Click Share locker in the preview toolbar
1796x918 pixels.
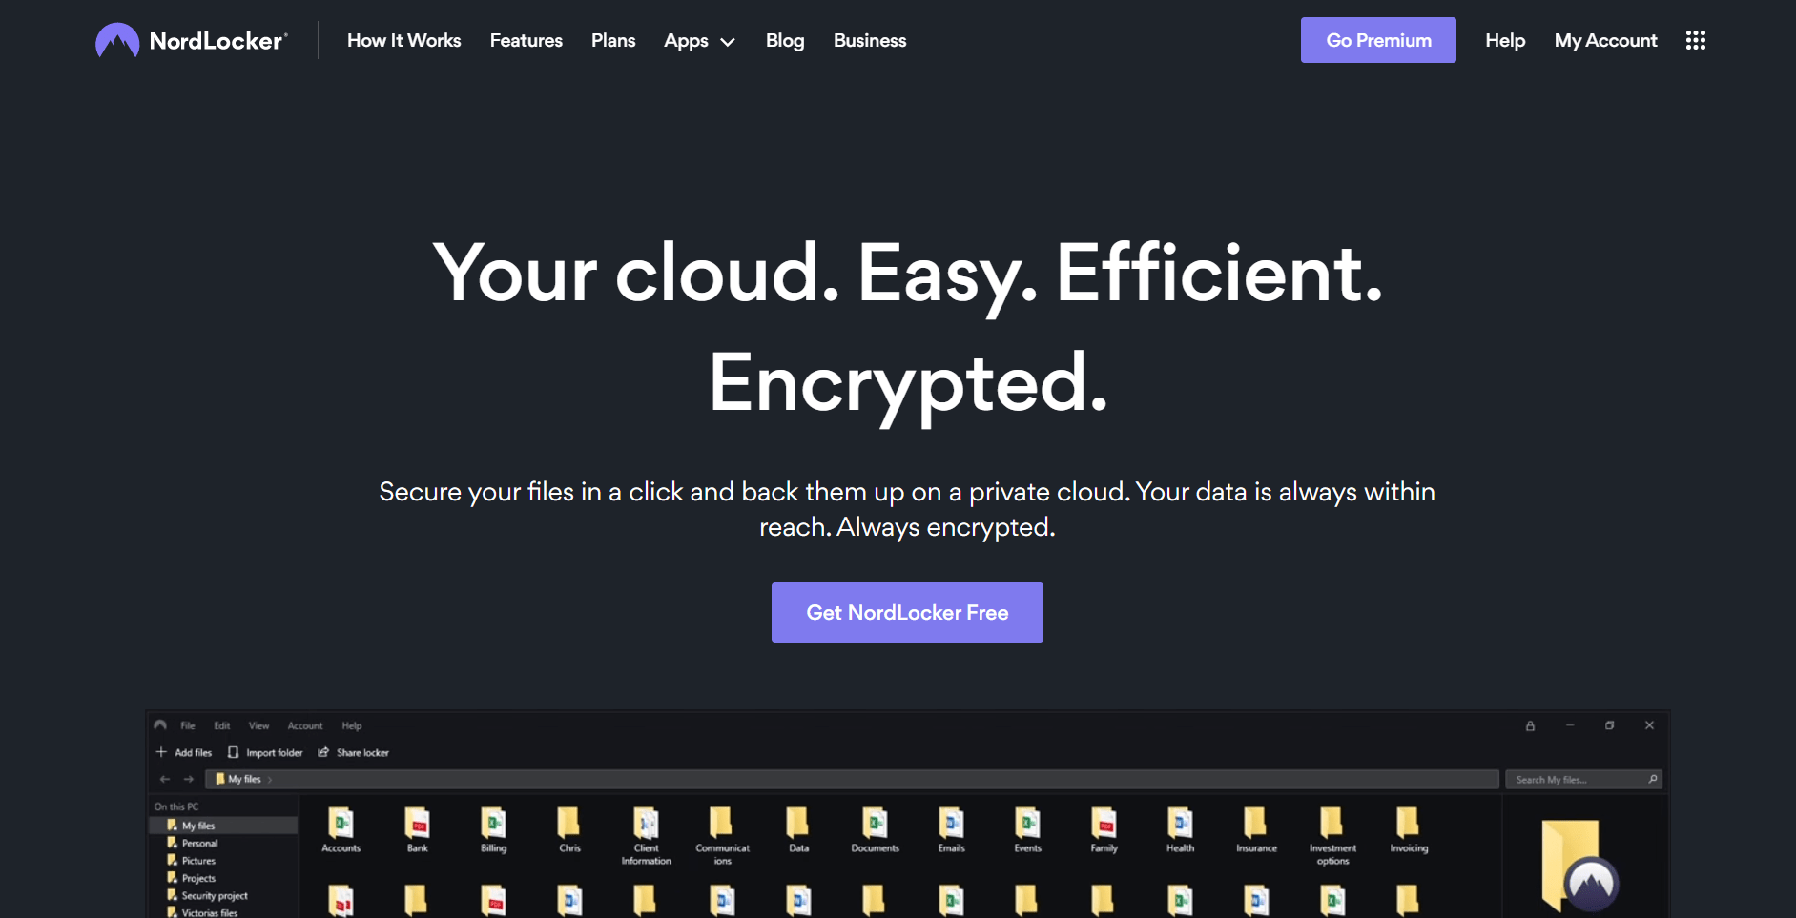tap(353, 752)
